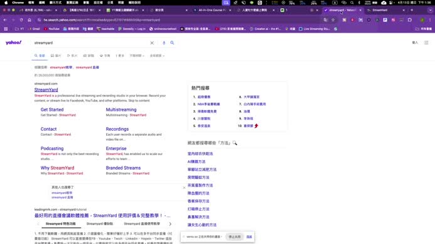The image size is (435, 244).
Task: Open the all bookmarks folder at right
Action: tap(424, 29)
